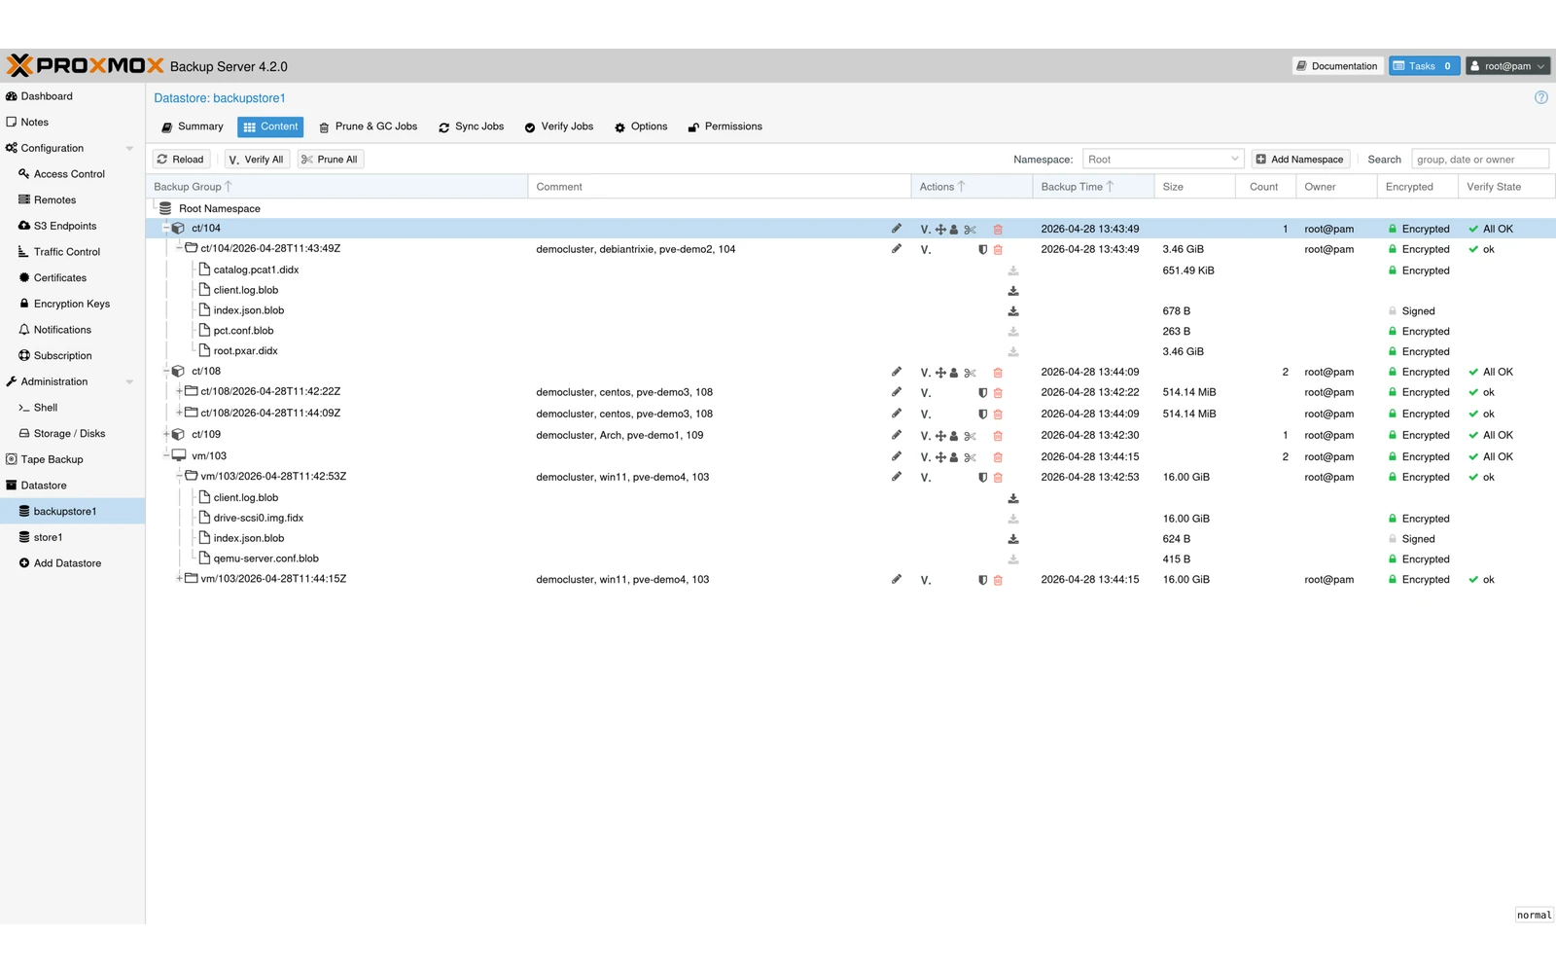Open the root@pam user menu
Image resolution: width=1556 pixels, height=973 pixels.
tap(1507, 66)
